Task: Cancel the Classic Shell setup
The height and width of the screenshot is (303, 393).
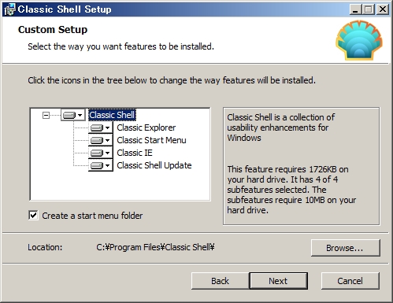Action: coord(350,281)
